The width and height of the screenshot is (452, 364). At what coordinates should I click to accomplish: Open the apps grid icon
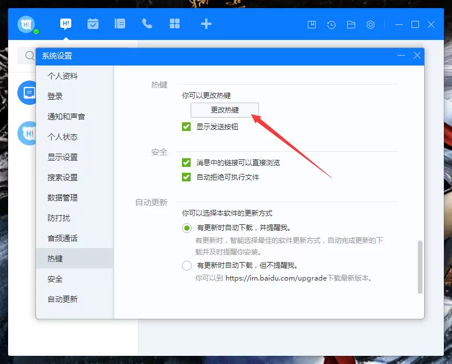tap(174, 24)
